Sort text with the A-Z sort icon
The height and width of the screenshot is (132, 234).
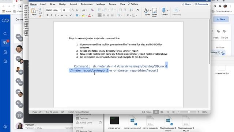coord(131,10)
